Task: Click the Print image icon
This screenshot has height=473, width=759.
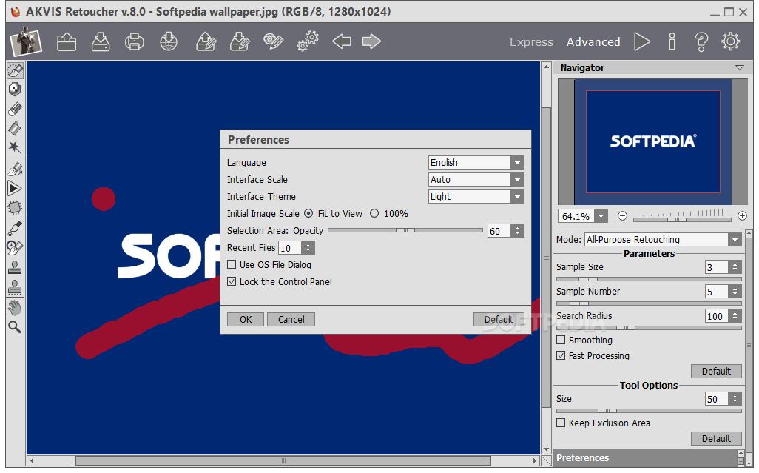Action: (x=134, y=41)
